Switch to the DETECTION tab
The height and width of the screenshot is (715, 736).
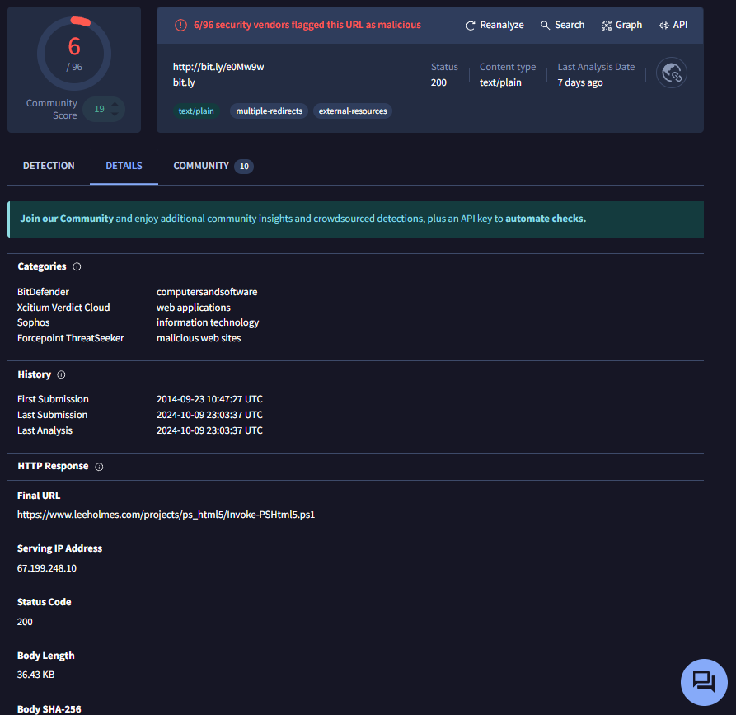click(49, 166)
